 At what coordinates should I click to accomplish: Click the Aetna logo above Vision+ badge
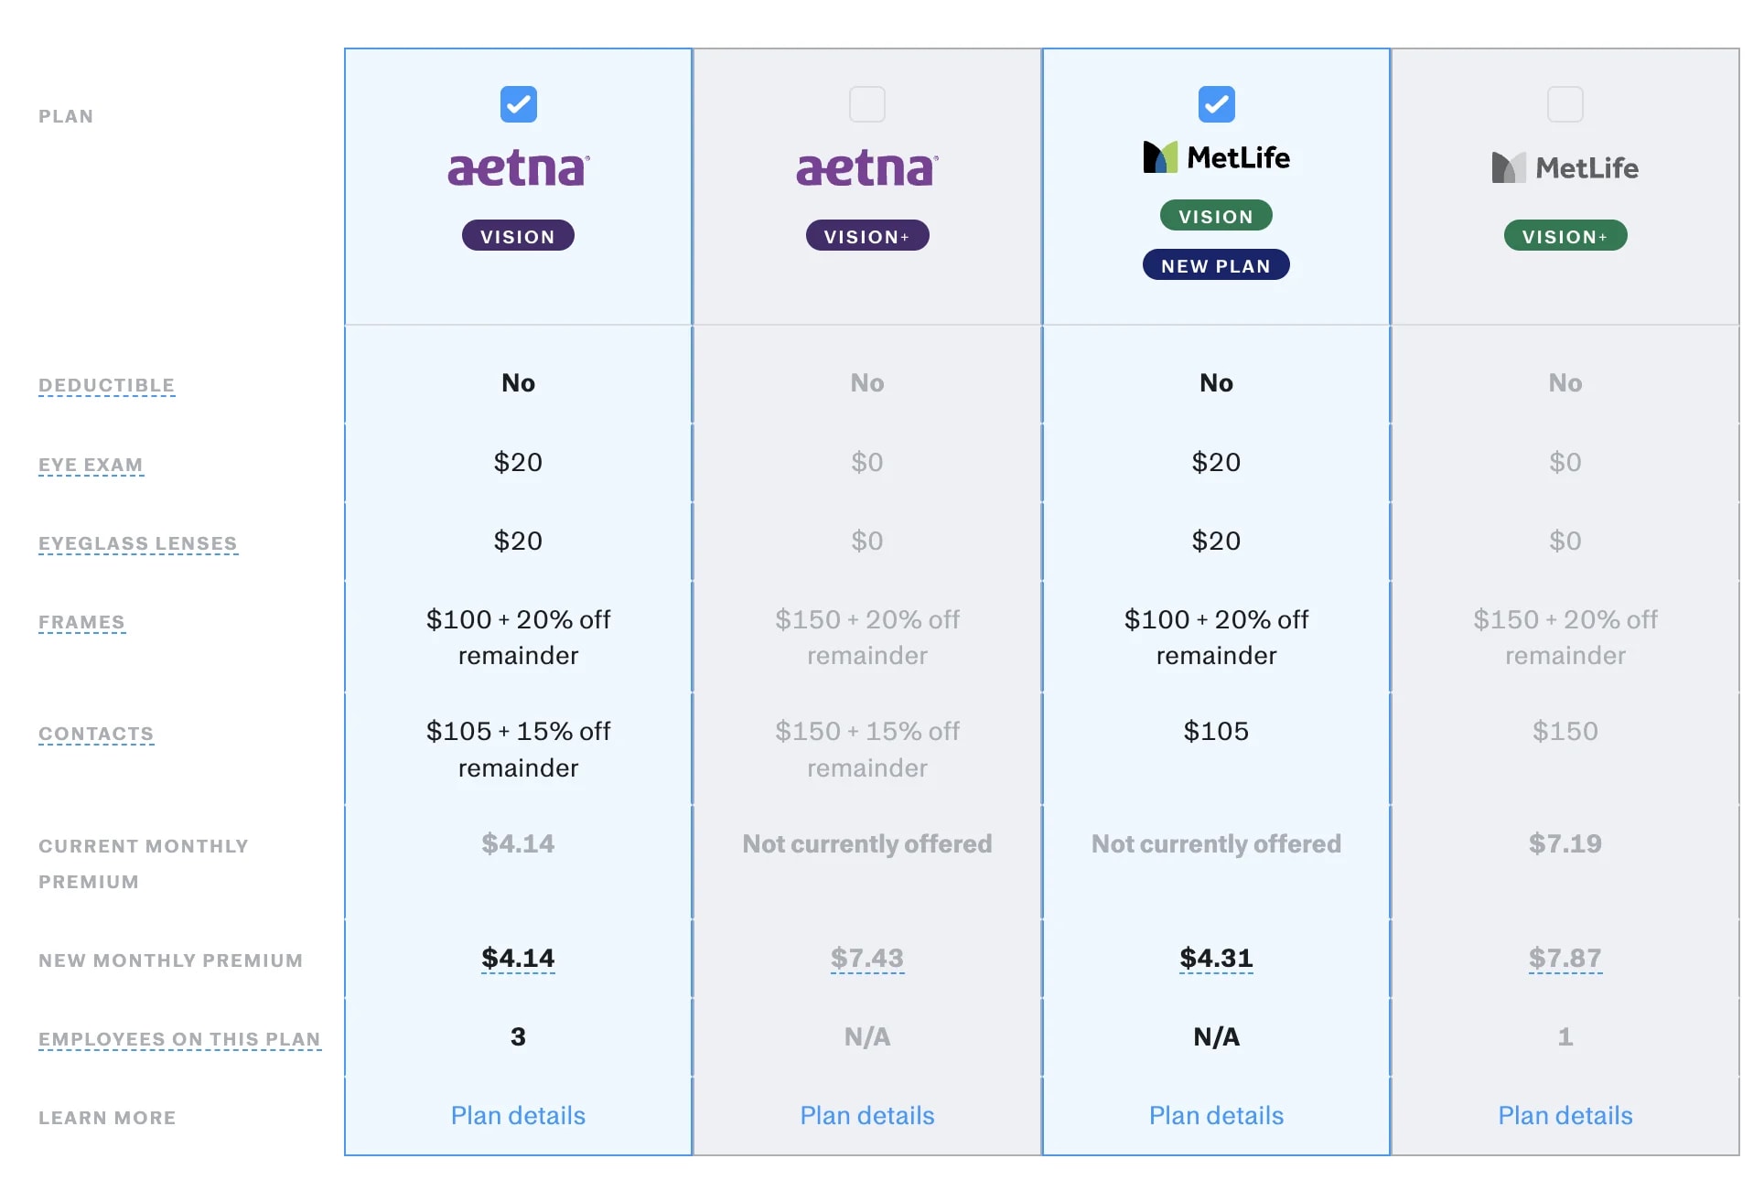tap(866, 169)
